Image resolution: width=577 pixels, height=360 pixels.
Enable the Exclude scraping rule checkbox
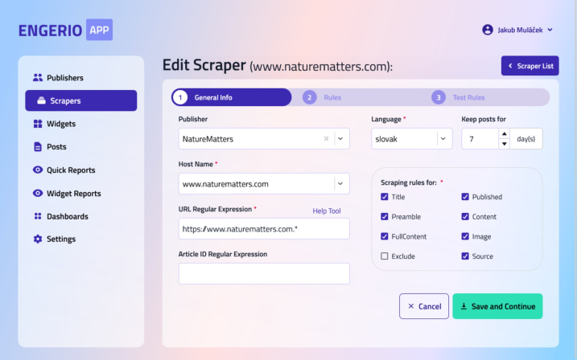click(384, 256)
